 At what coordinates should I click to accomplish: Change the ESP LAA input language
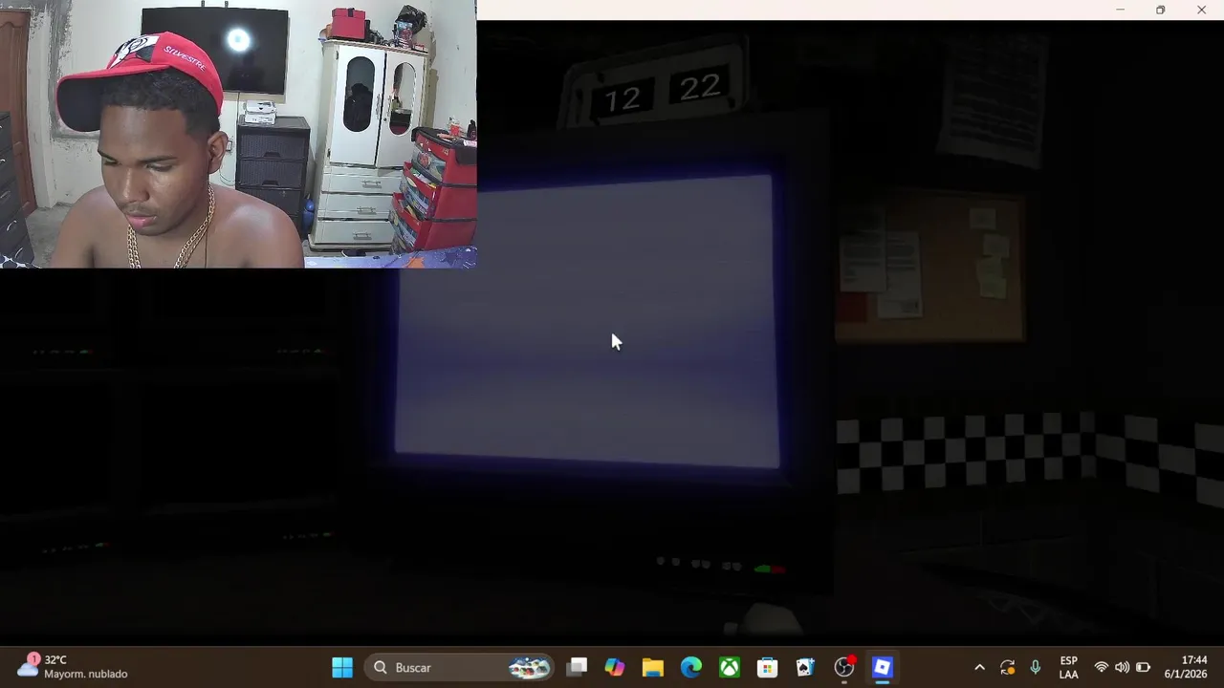(x=1069, y=667)
